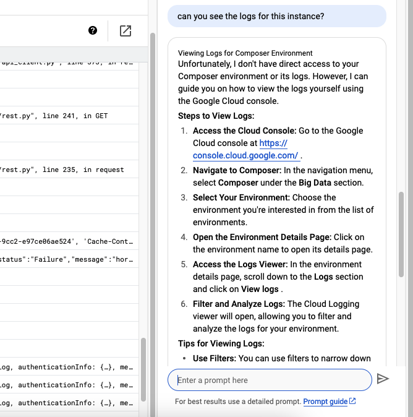Click step text 'Filter and Analyze Logs:'

(239, 304)
